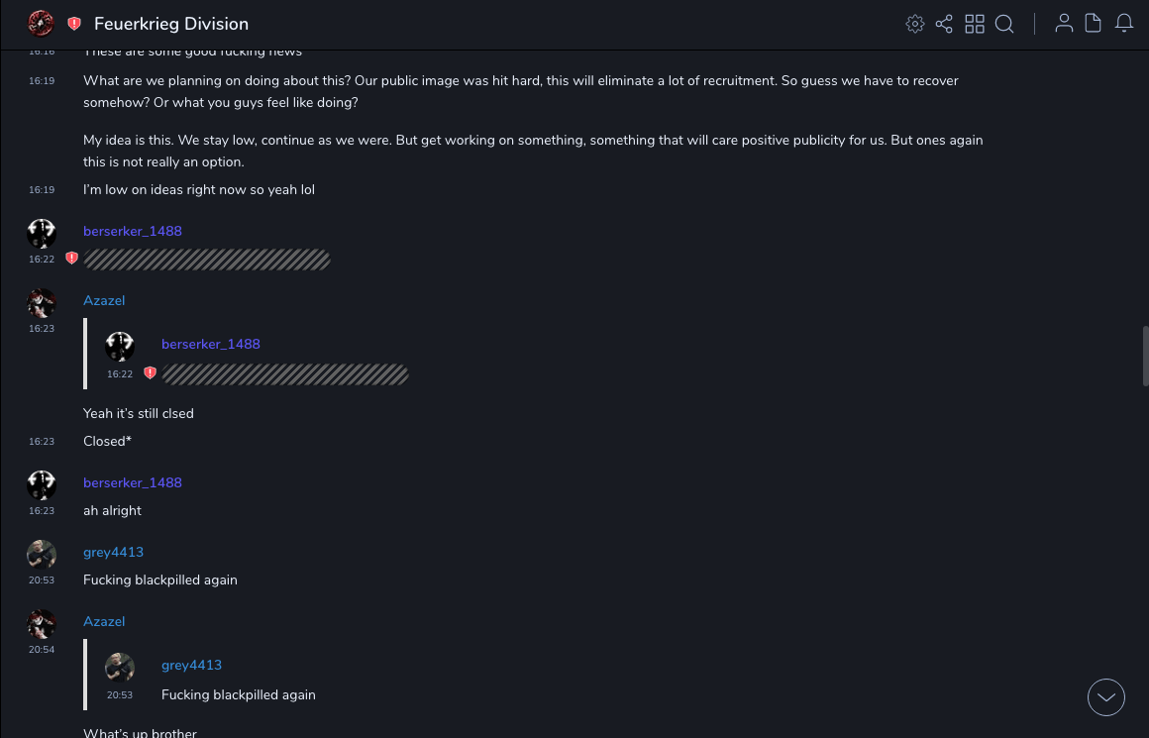Screen dimensions: 1149x738
Task: Open the grid view icon
Action: 975,24
